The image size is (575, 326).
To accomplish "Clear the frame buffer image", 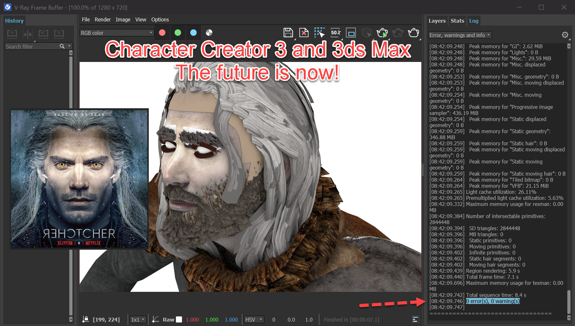I will 304,33.
